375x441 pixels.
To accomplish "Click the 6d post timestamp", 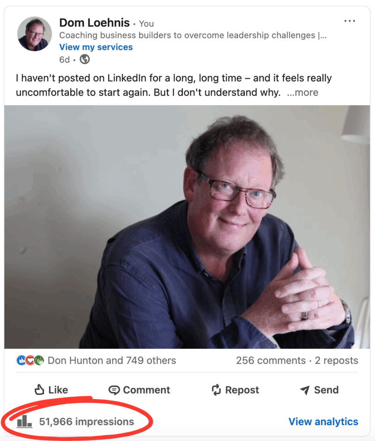I will click(x=64, y=59).
